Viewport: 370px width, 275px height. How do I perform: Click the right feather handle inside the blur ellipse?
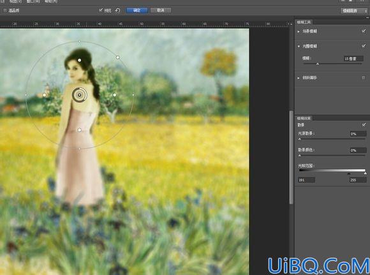115,95
